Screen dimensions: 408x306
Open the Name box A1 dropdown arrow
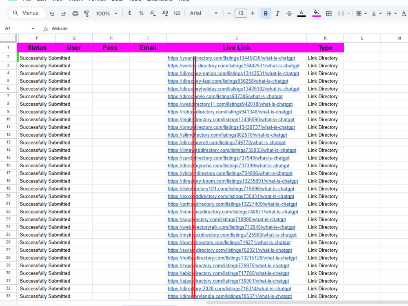point(33,29)
